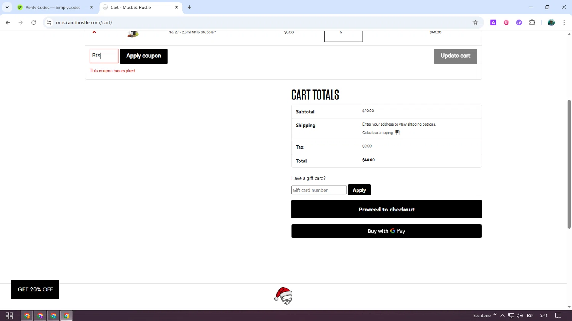Switch to the Verify Codes — SimplyCodes tab
Screen dimensions: 572x321
[53, 7]
